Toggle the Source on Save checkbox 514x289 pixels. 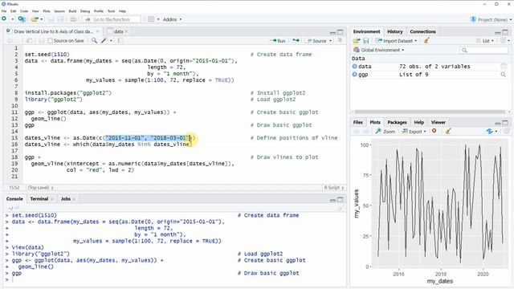point(50,41)
